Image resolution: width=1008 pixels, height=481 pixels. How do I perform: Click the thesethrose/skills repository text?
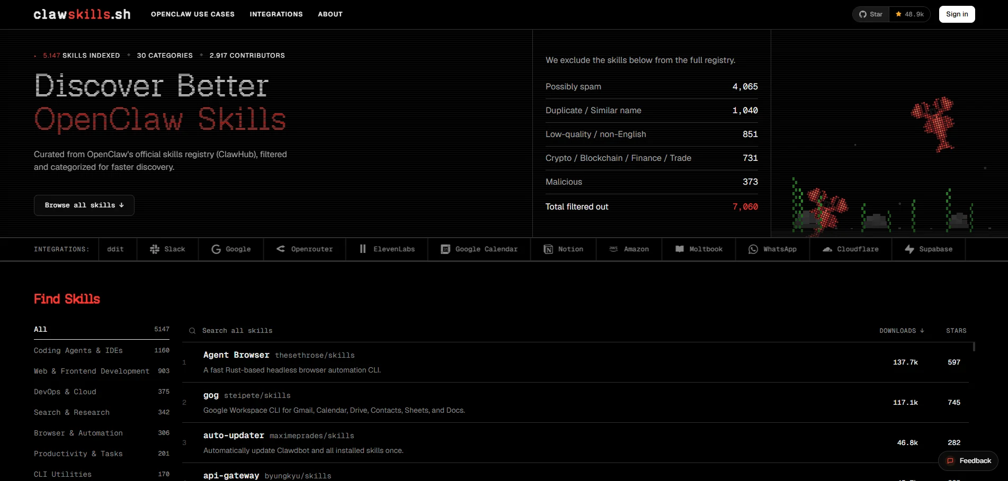[315, 356]
